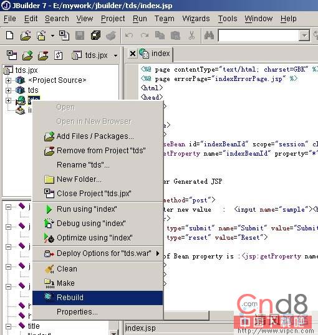Open the Reopen dropdown arrow in toolbar
The width and height of the screenshot is (318, 335).
click(x=52, y=35)
